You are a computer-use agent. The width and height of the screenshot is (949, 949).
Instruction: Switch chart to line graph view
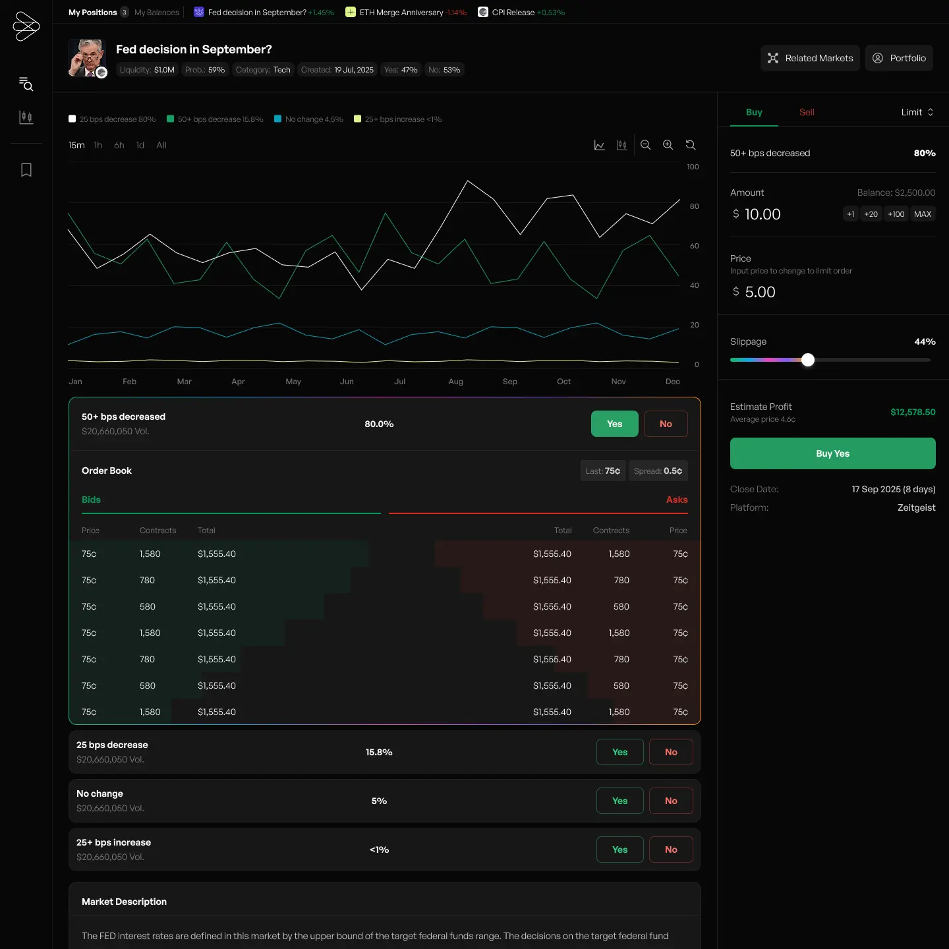(599, 145)
